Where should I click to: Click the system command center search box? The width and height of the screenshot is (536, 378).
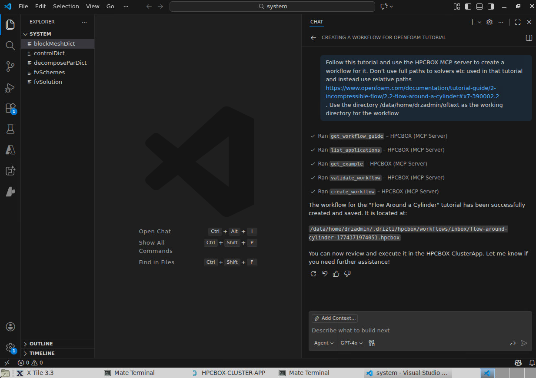(x=272, y=7)
